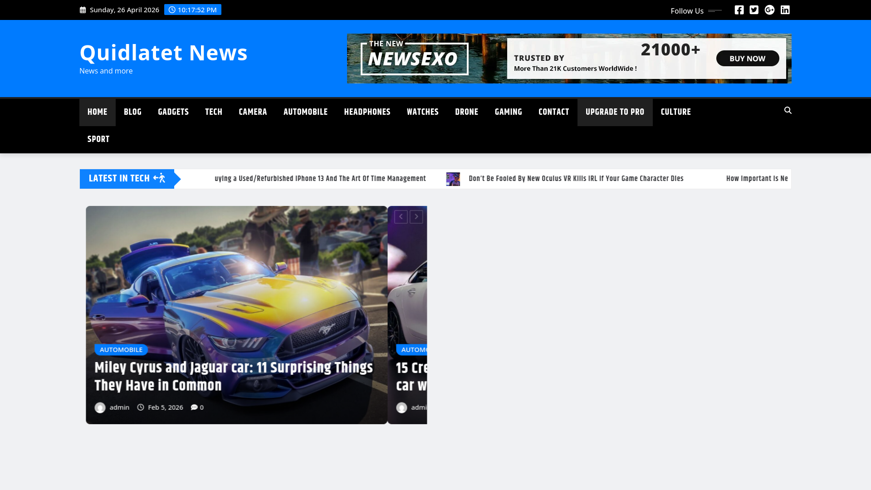Open the Headphones menu item
The width and height of the screenshot is (871, 490).
pos(367,113)
